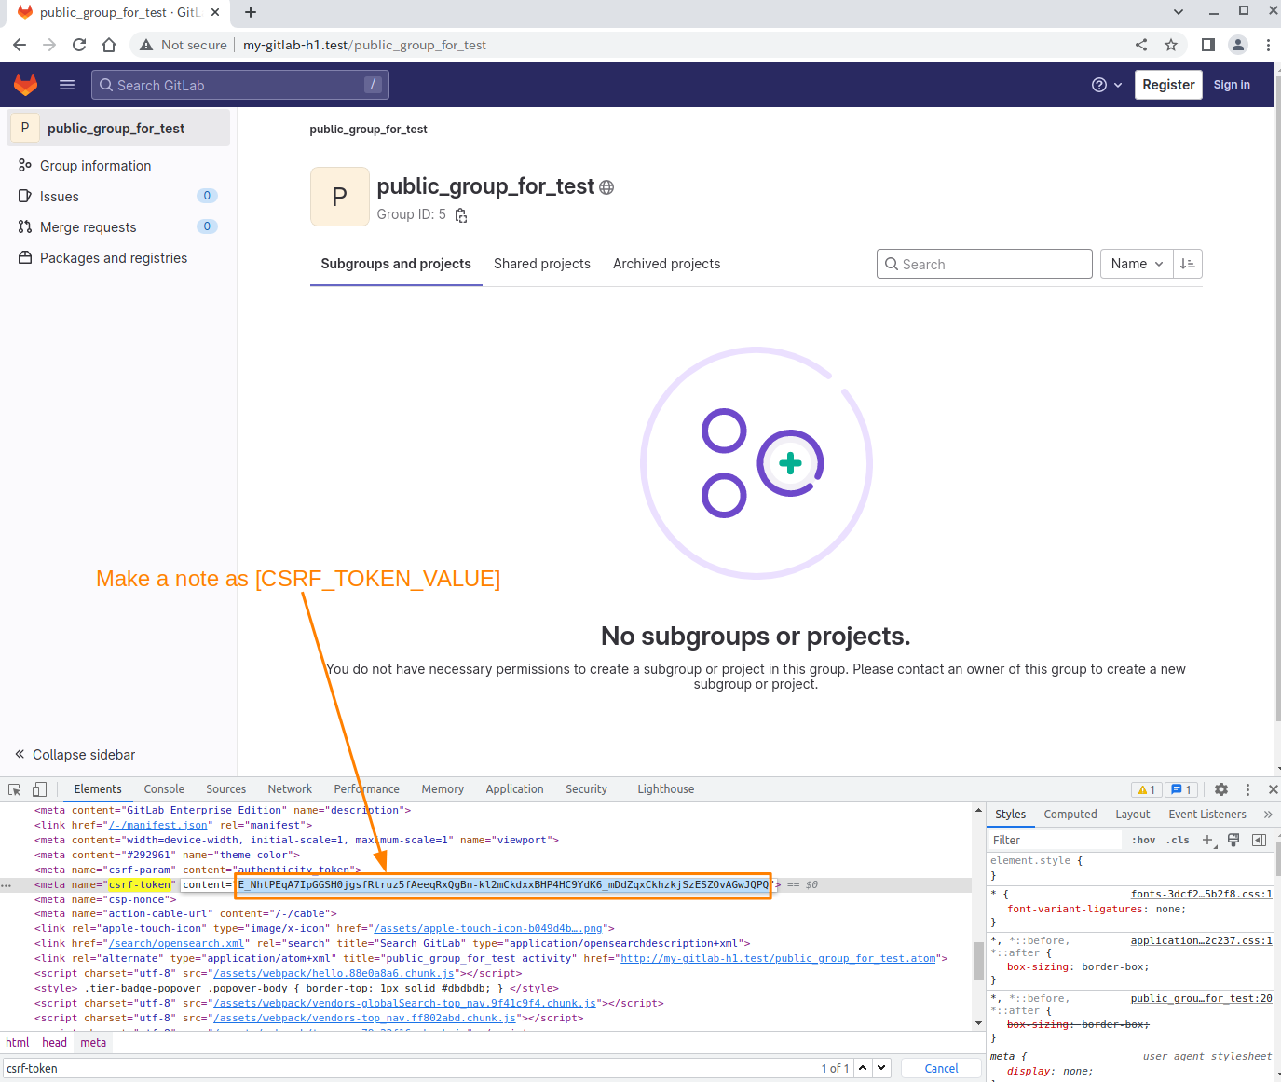The image size is (1281, 1082).
Task: Expand the Help menu dropdown
Action: click(1106, 85)
